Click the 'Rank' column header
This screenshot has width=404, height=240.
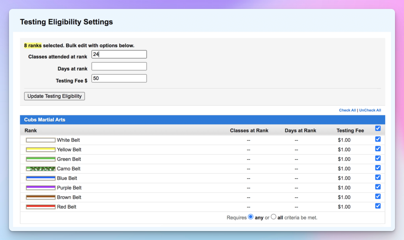click(30, 130)
